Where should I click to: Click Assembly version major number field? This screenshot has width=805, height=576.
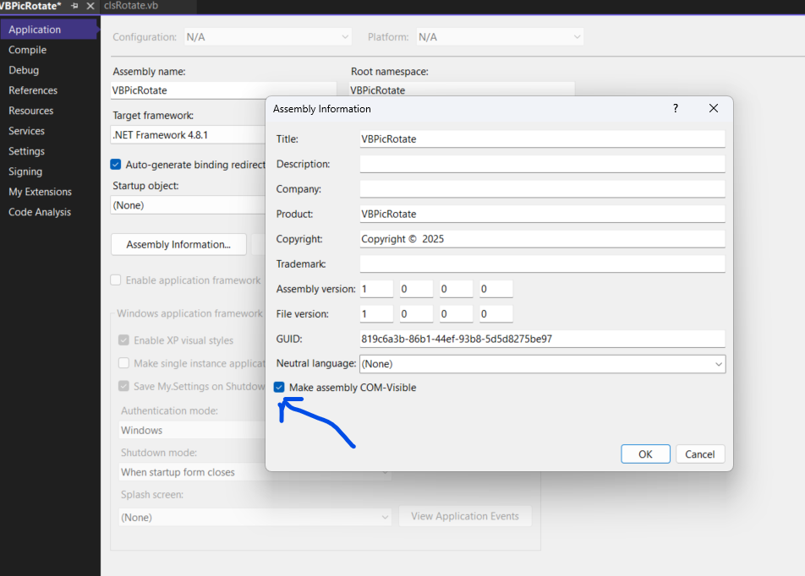click(376, 289)
